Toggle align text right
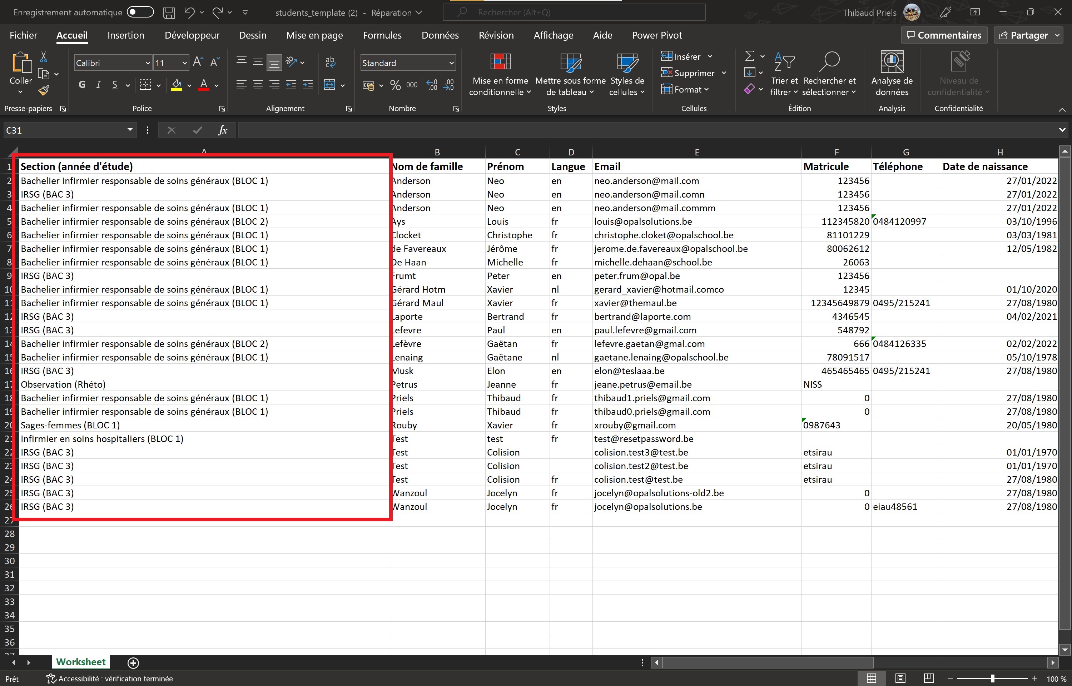The height and width of the screenshot is (686, 1072). pos(274,85)
